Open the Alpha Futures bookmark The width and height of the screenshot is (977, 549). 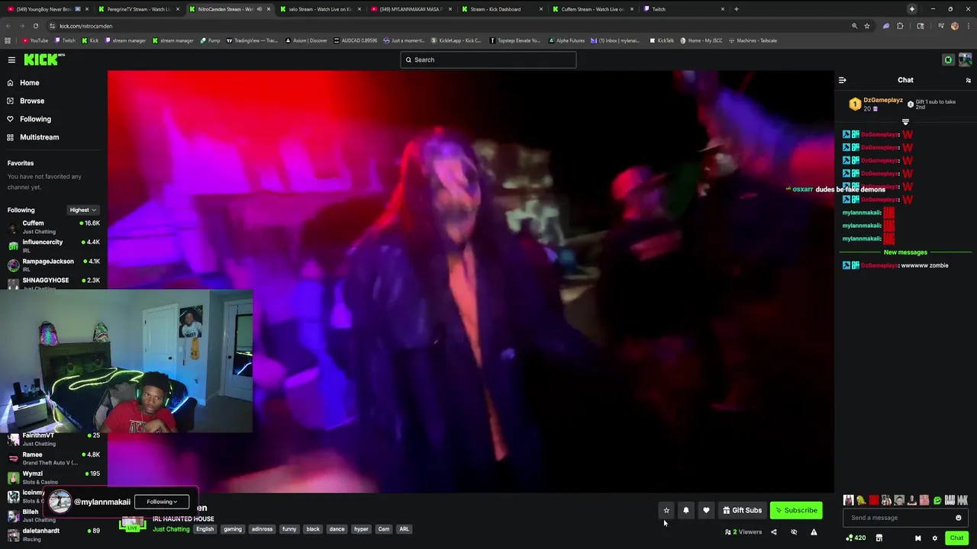[x=566, y=40]
